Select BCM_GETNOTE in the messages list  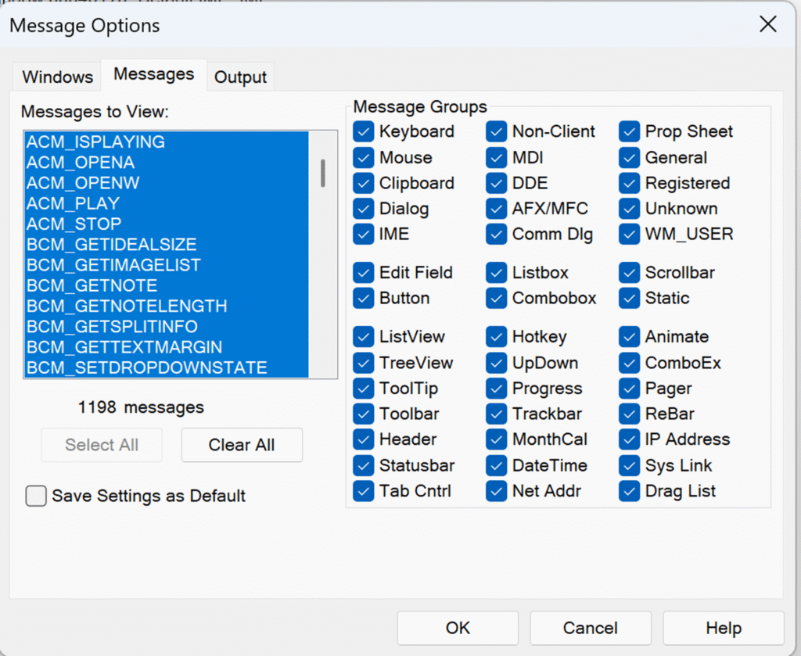click(x=92, y=285)
